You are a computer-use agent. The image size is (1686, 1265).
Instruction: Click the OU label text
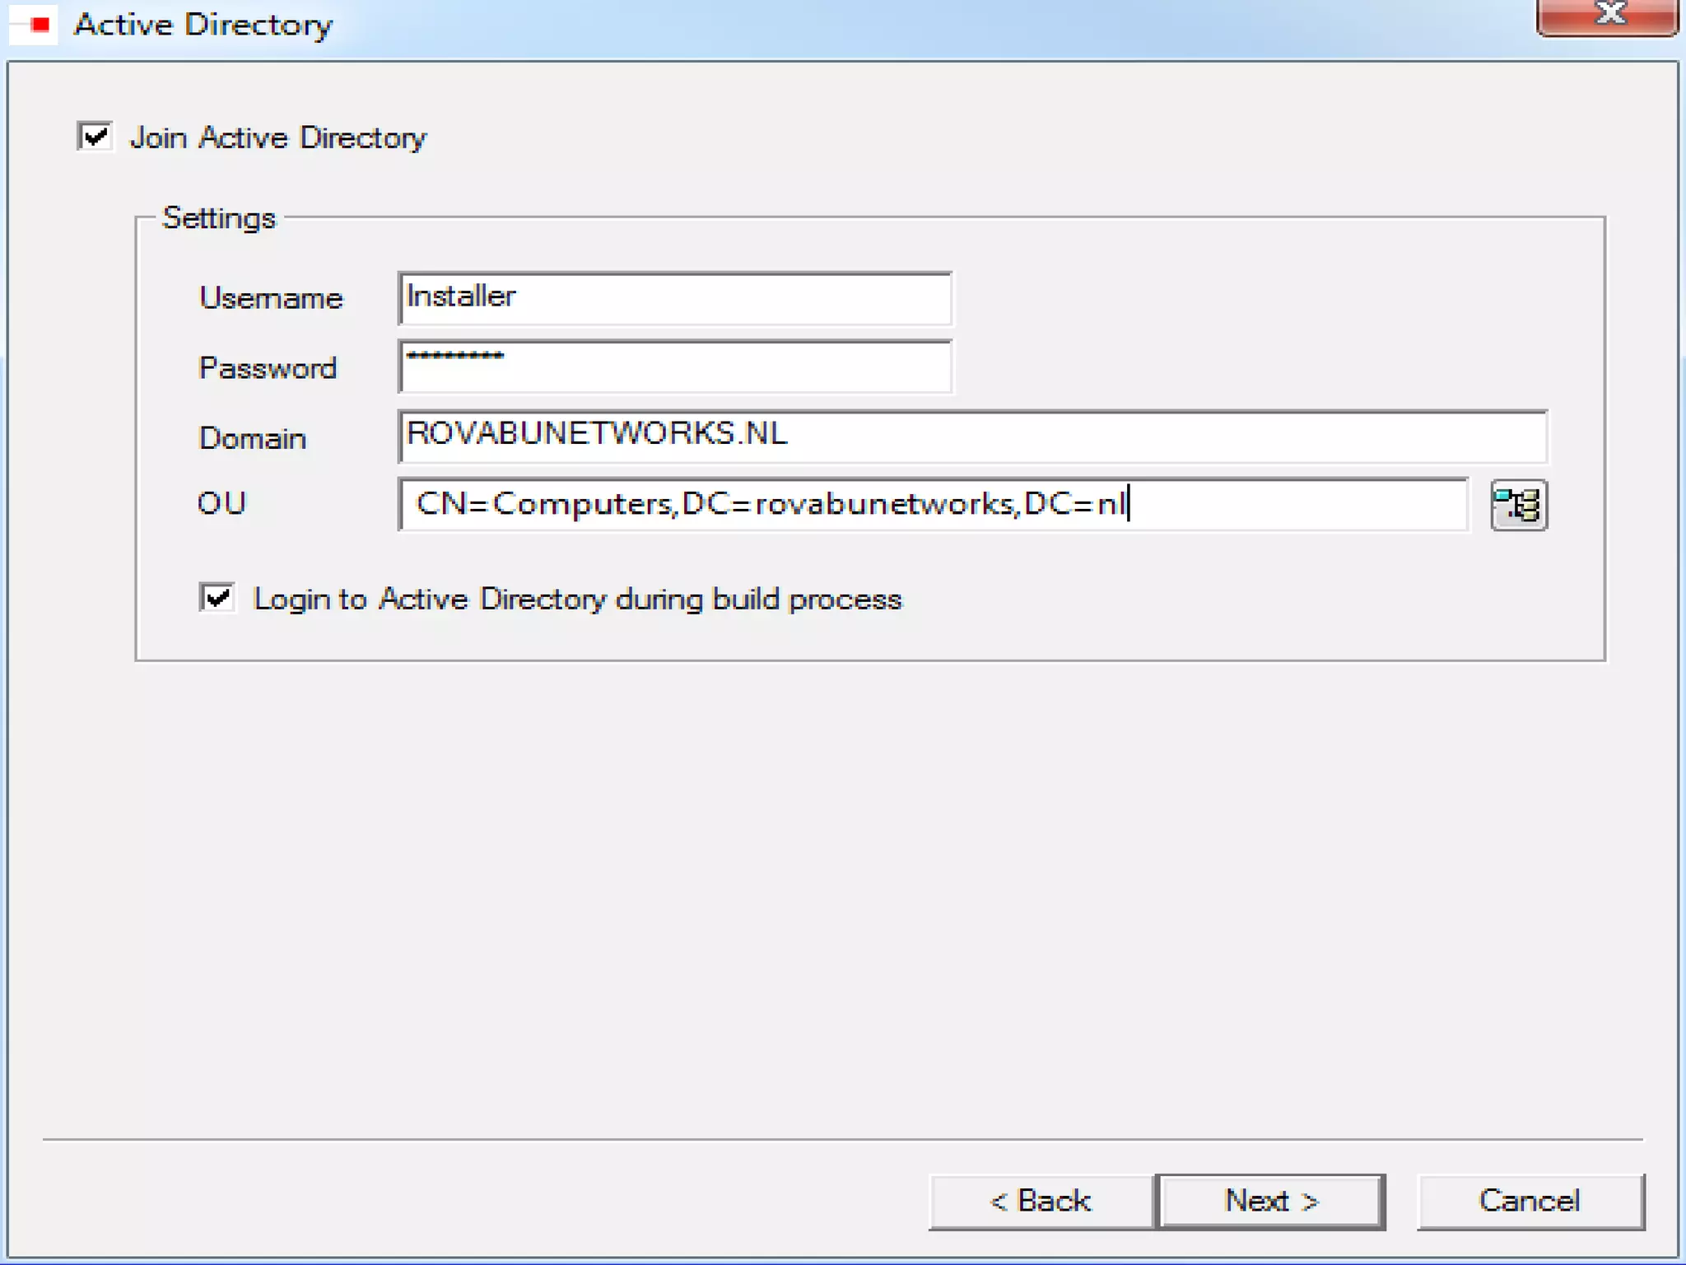coord(221,503)
